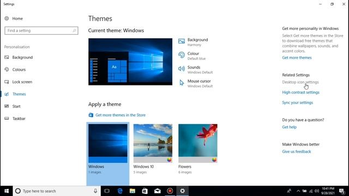Click Get more themes in the Store
Viewport: 349px width, 196px height.
(x=117, y=115)
